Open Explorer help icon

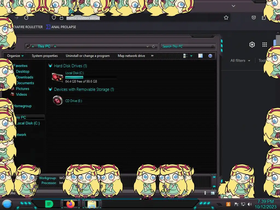pyautogui.click(x=210, y=56)
